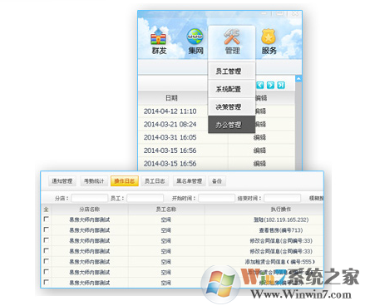
Task: Click the 日期 column header
Action: (x=171, y=98)
